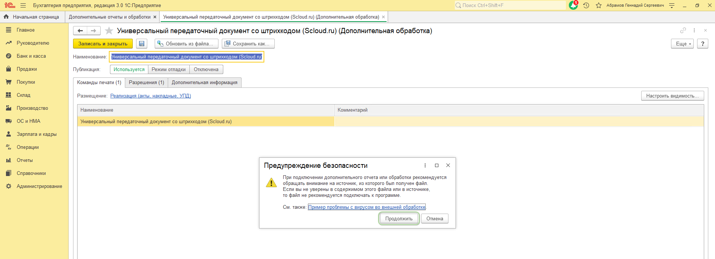Image resolution: width=715 pixels, height=259 pixels.
Task: Open ОС и НМА section
Action: click(x=34, y=121)
